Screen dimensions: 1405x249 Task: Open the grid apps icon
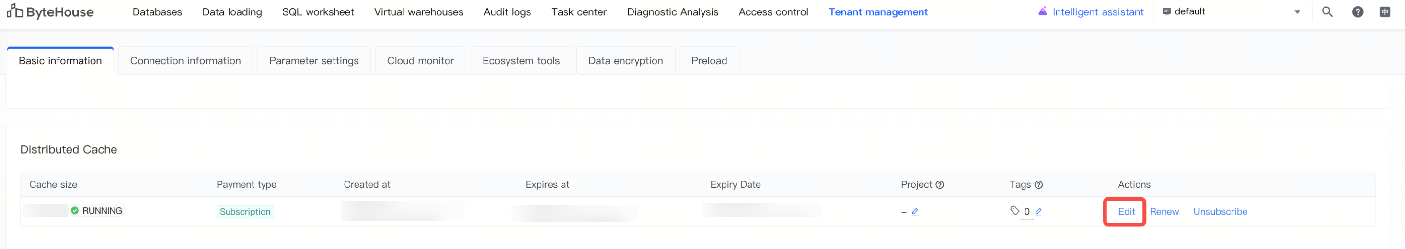coord(1384,12)
